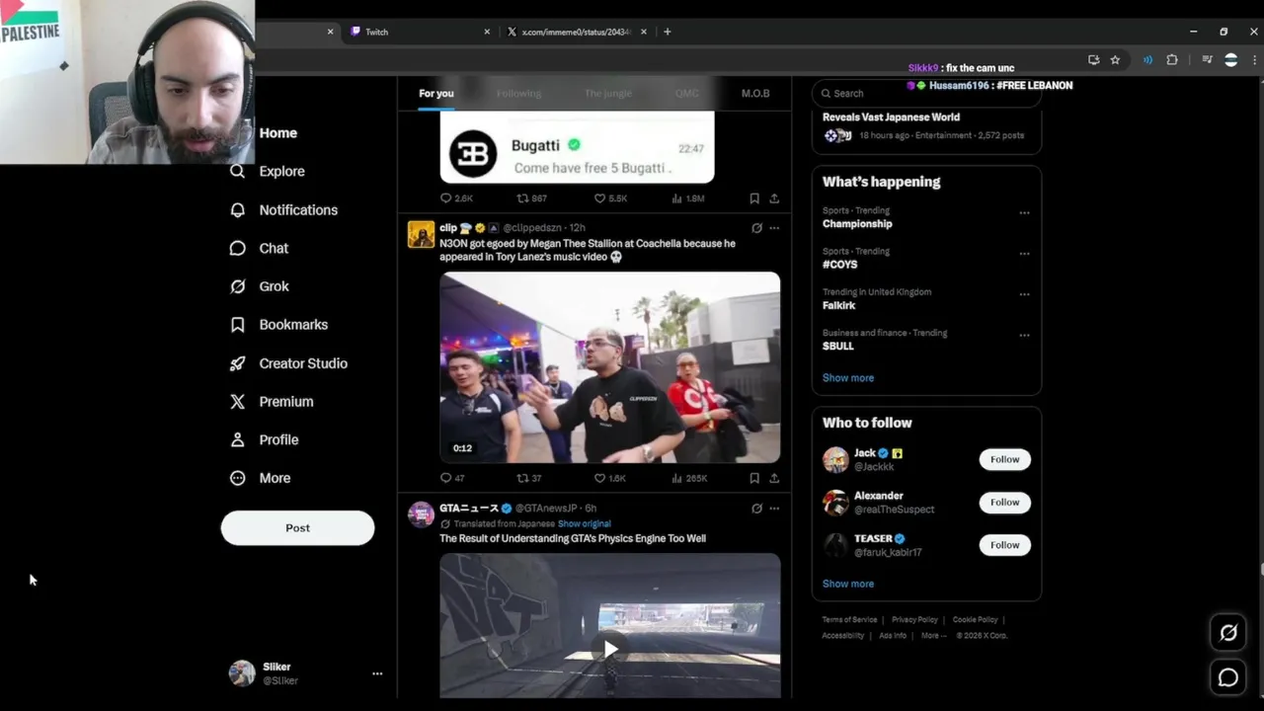The height and width of the screenshot is (711, 1264).
Task: Open Grok from the sidebar
Action: (x=259, y=286)
